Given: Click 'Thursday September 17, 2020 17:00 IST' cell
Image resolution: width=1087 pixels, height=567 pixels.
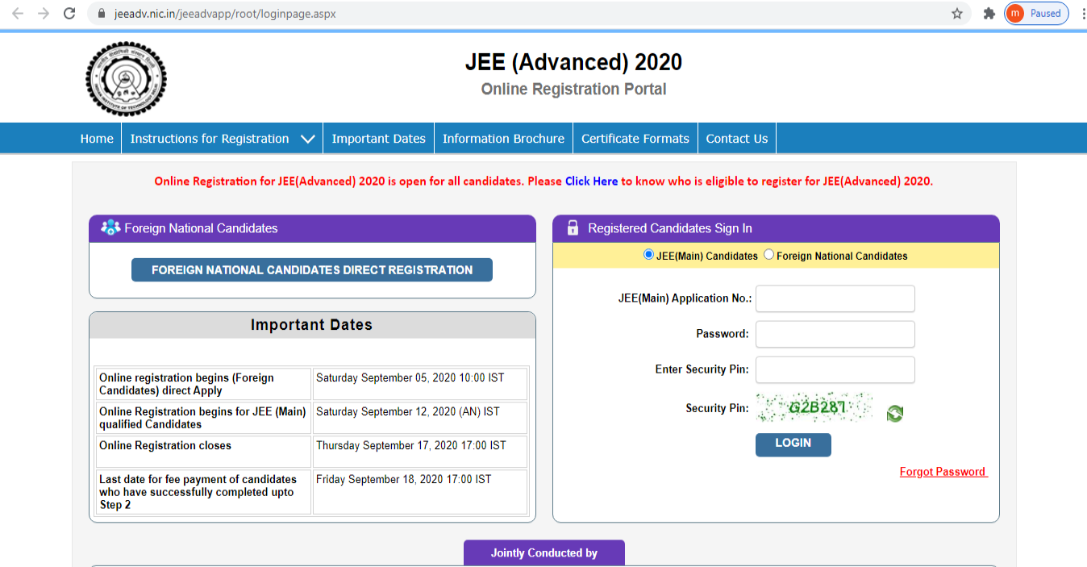Looking at the screenshot, I should coord(420,452).
